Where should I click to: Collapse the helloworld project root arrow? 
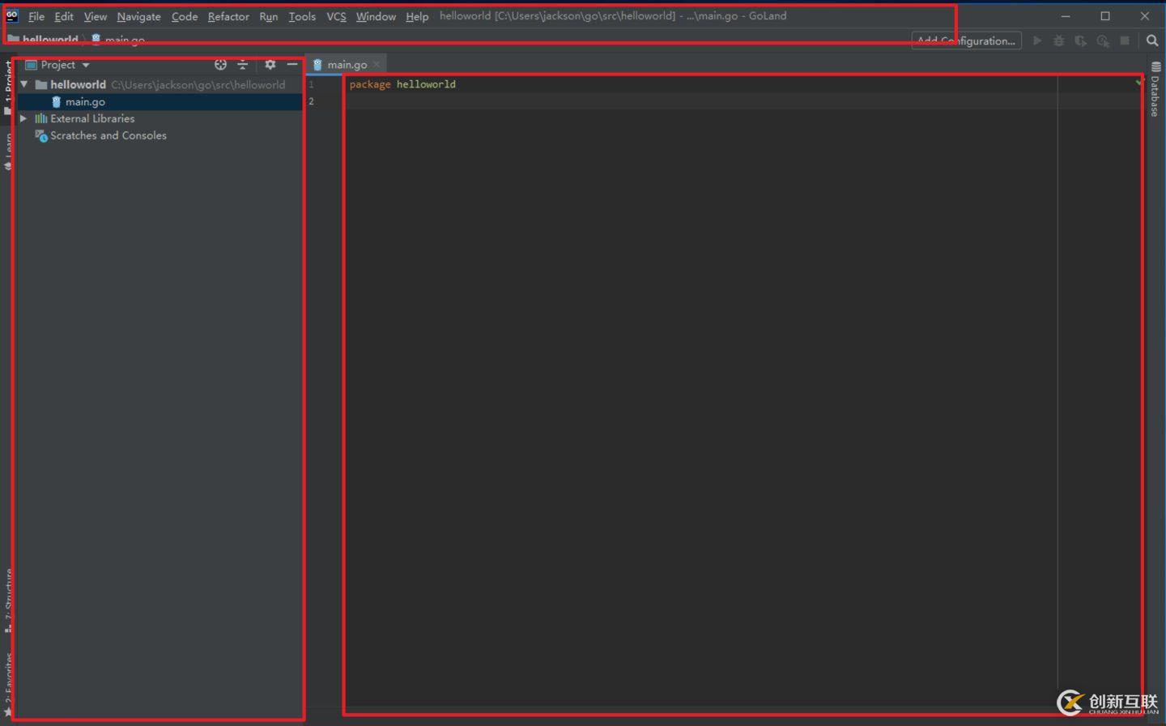[x=24, y=84]
